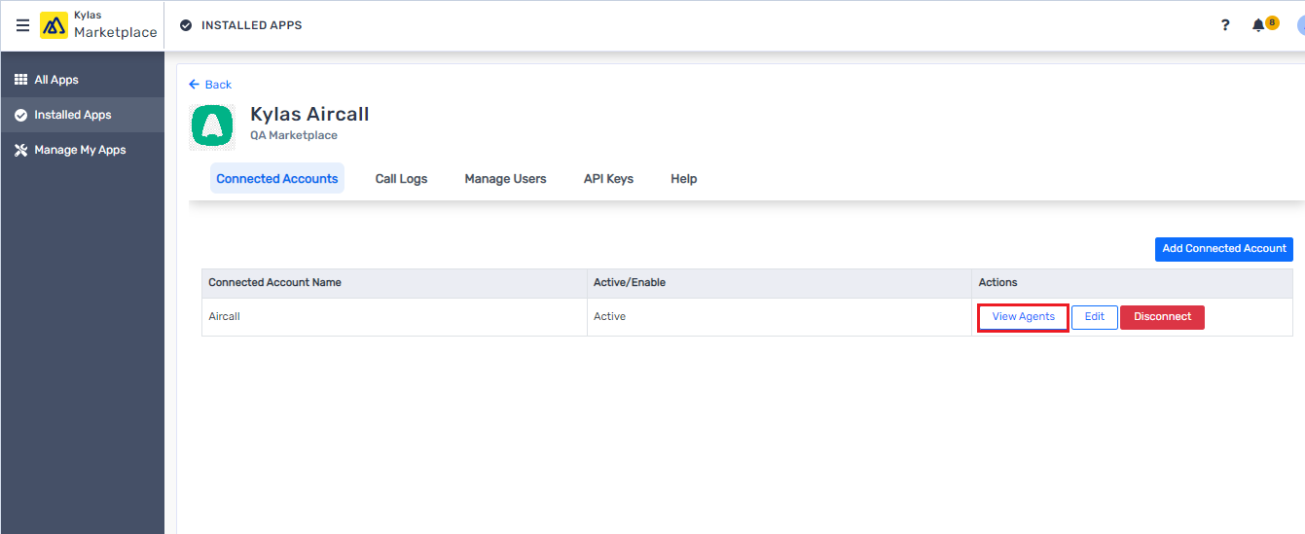Open the user profile avatar
Image resolution: width=1305 pixels, height=534 pixels.
(x=1300, y=25)
